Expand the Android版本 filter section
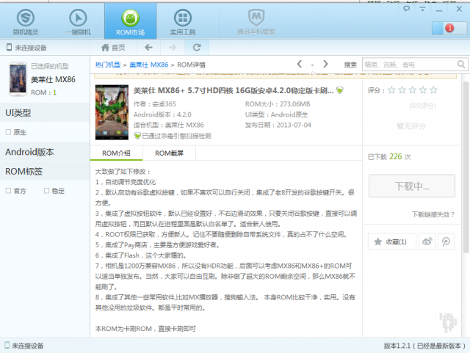The height and width of the screenshot is (353, 470). (45, 152)
